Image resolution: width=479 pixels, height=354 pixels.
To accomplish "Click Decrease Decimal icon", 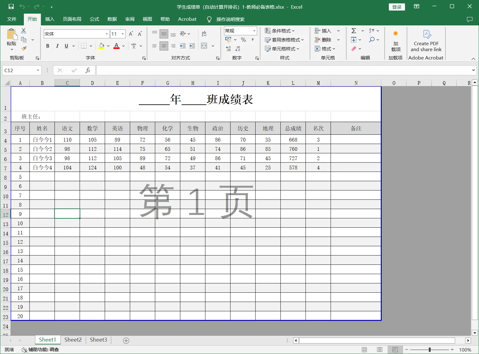I will [238, 49].
